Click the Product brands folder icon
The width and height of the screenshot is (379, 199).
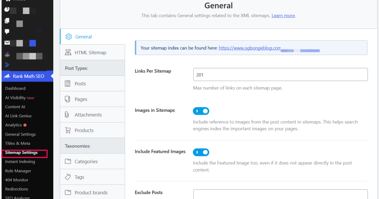click(x=68, y=192)
